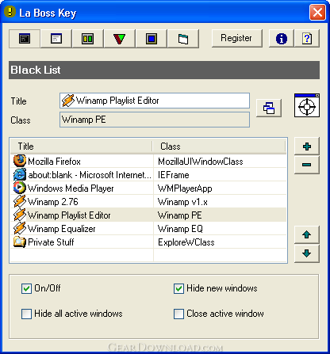Open the blue info about icon

(x=282, y=39)
